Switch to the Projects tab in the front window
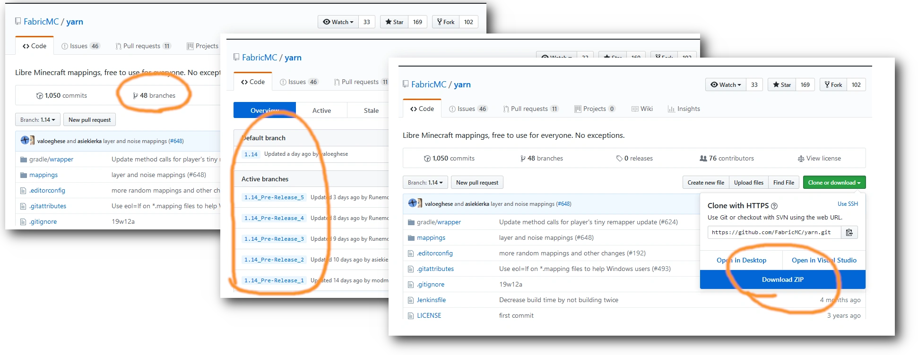 pyautogui.click(x=595, y=109)
